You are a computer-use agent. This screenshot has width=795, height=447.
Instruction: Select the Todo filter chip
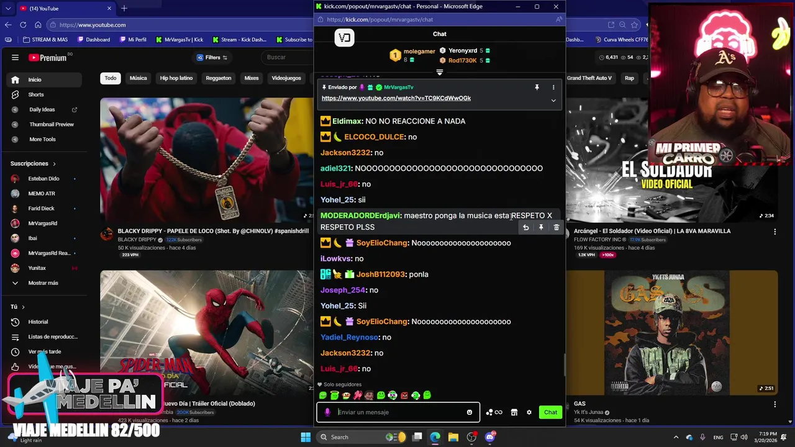(x=111, y=78)
